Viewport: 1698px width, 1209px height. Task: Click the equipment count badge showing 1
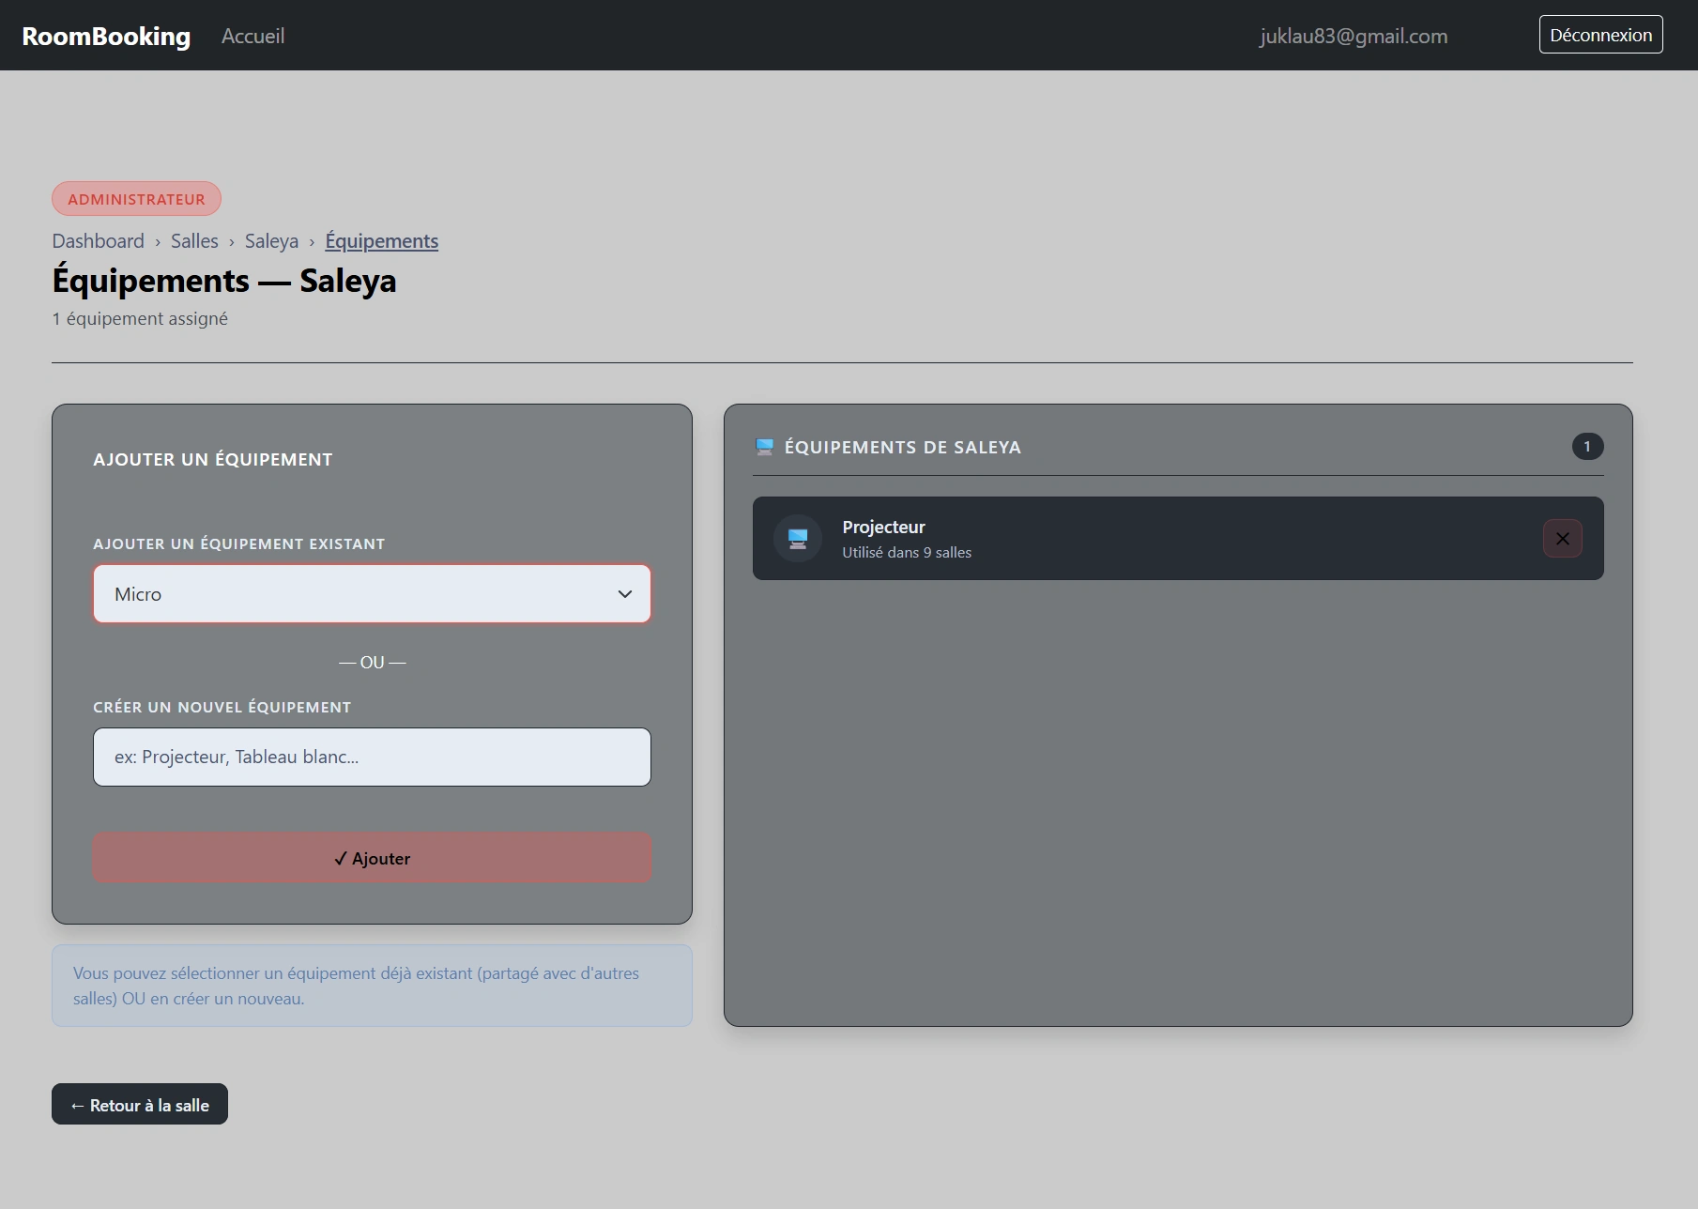(1587, 447)
